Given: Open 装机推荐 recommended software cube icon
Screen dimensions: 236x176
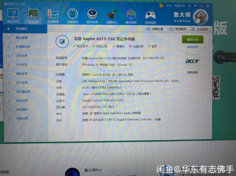Looking at the screenshot, I should 131,16.
